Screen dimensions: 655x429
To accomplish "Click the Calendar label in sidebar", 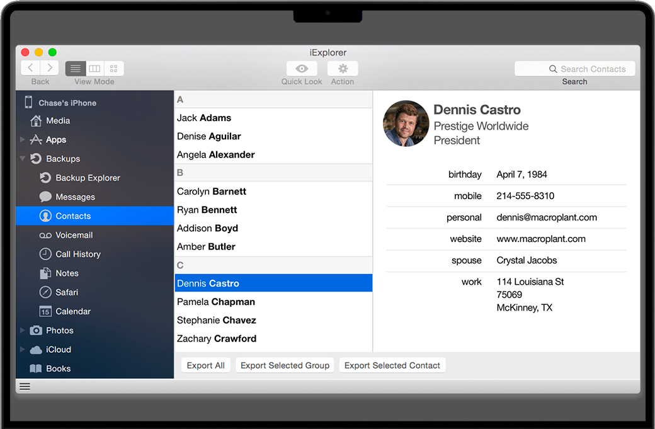I will tap(73, 311).
